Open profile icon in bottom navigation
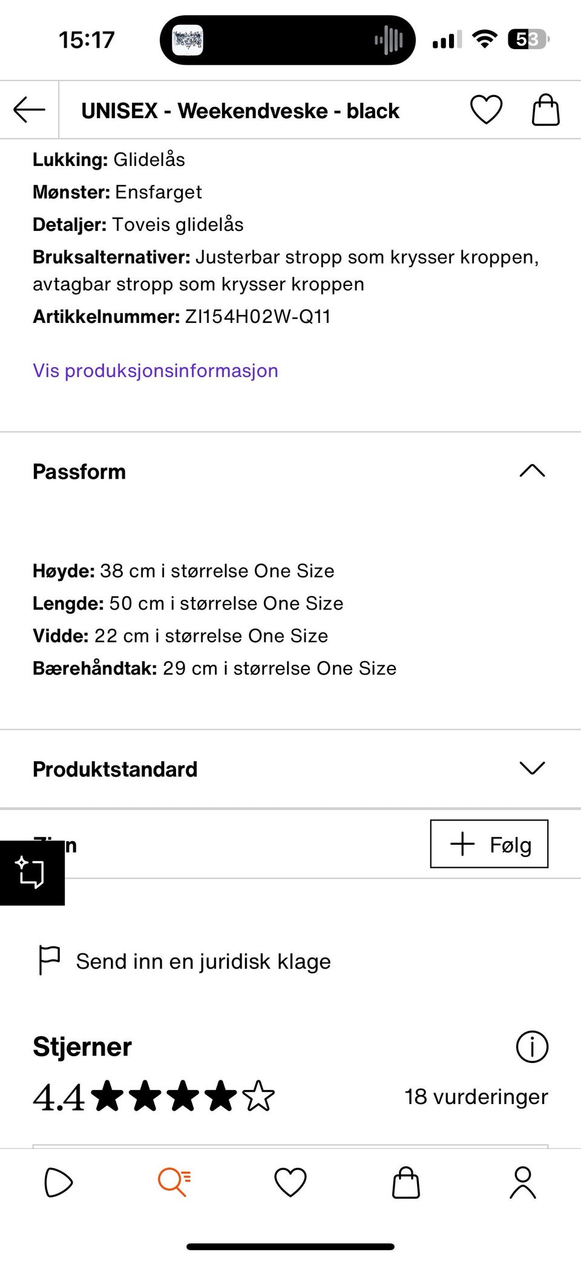 (522, 1182)
